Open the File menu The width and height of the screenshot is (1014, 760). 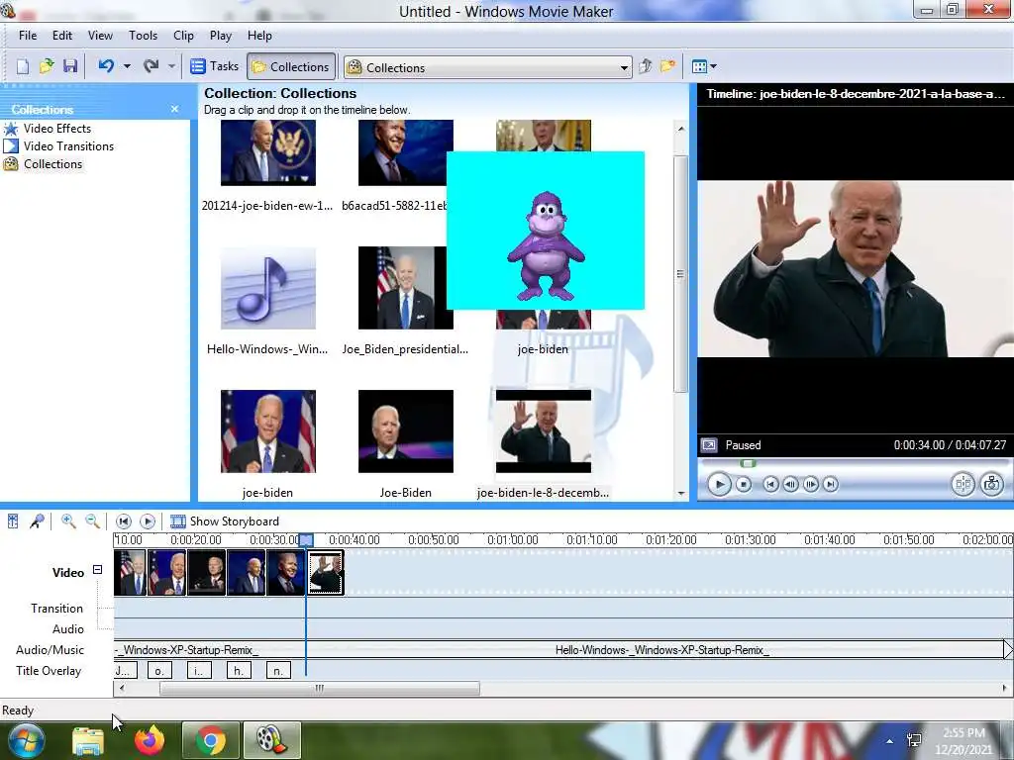(x=28, y=36)
